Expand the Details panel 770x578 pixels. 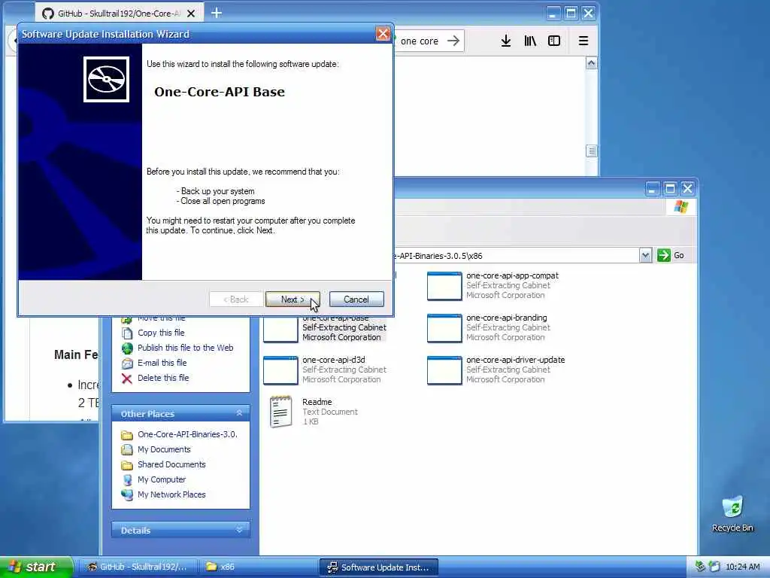click(x=239, y=530)
